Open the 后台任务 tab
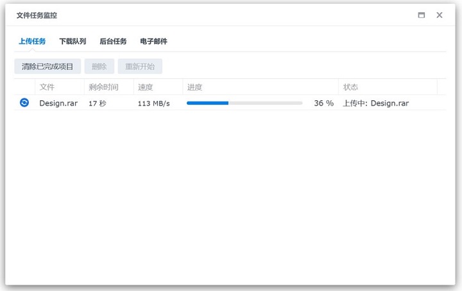 click(x=113, y=41)
